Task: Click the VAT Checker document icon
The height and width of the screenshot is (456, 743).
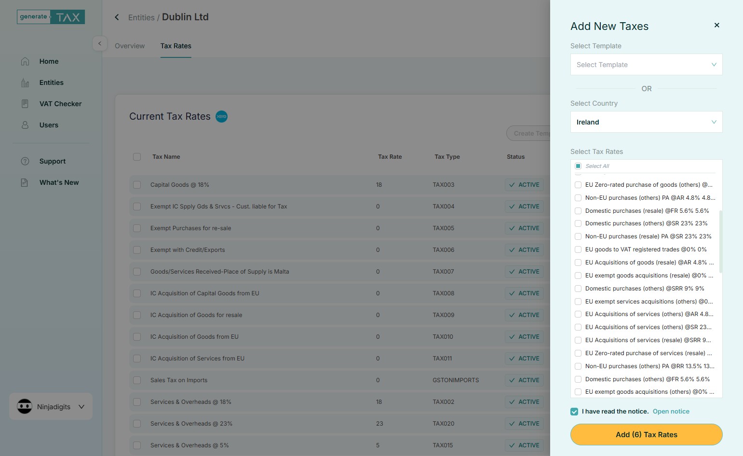Action: (x=25, y=104)
